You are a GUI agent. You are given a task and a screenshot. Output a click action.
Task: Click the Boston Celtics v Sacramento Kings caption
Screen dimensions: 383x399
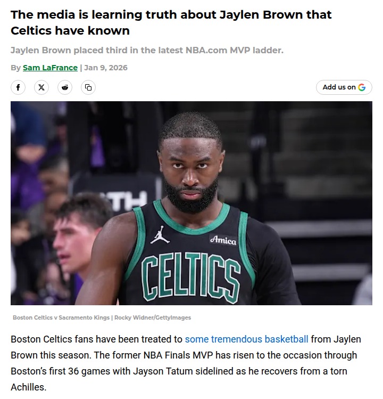[61, 317]
